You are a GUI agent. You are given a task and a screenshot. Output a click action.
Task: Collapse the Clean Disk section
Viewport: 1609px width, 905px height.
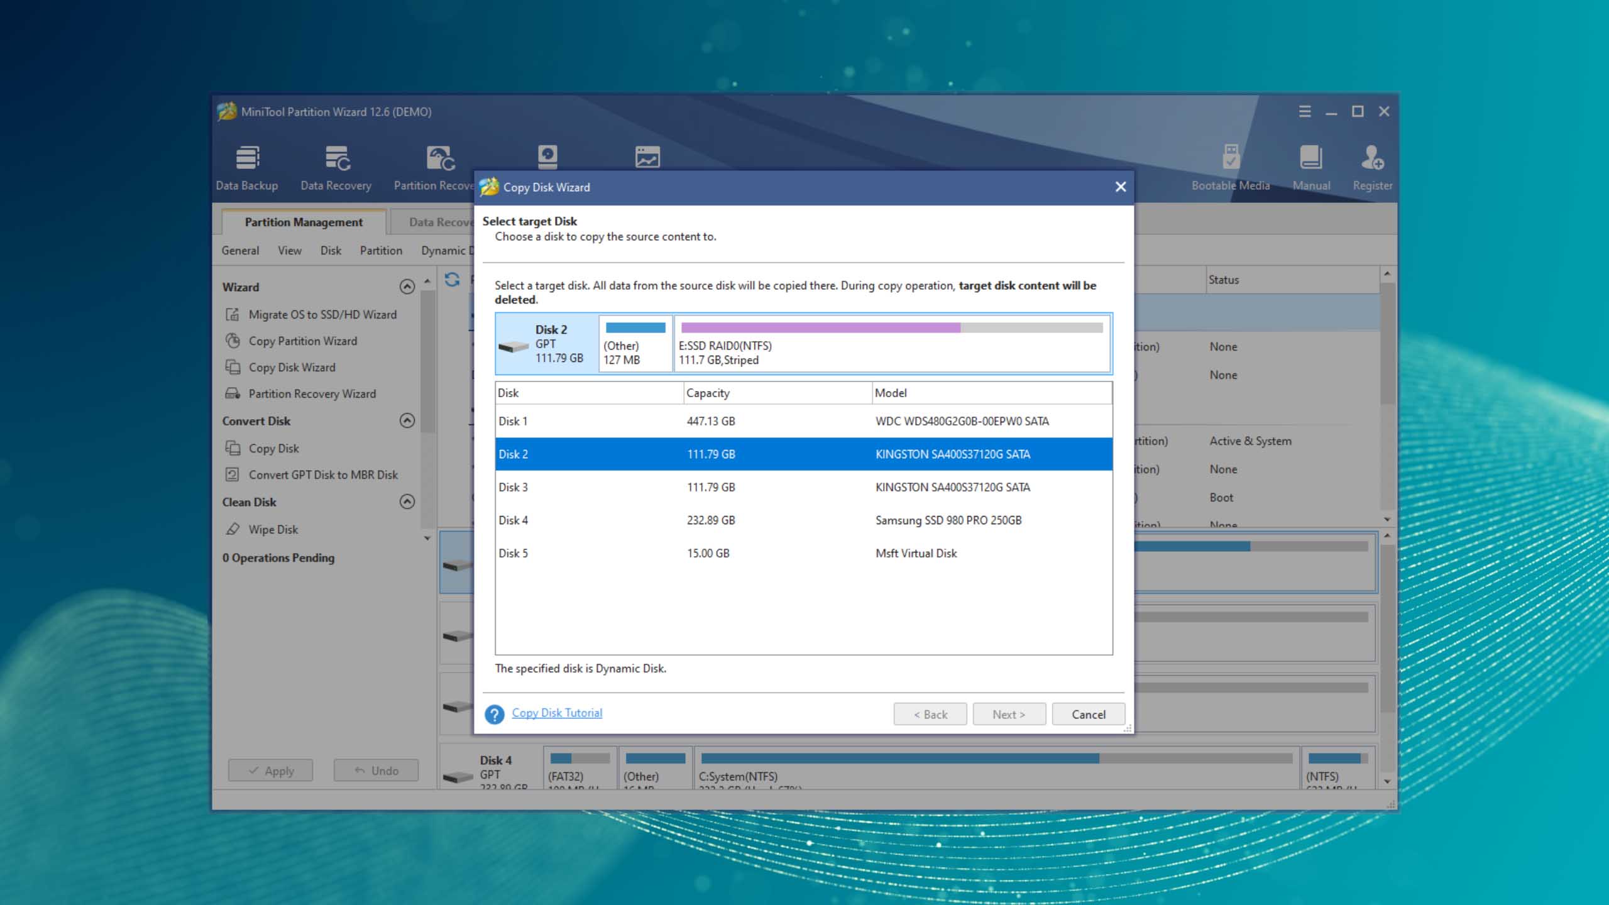[407, 502]
